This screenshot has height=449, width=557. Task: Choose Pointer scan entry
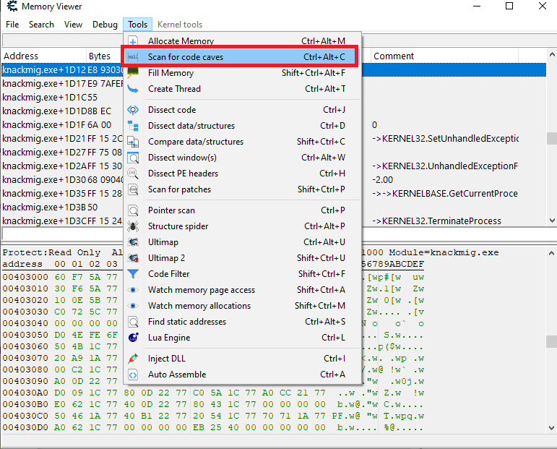242,210
